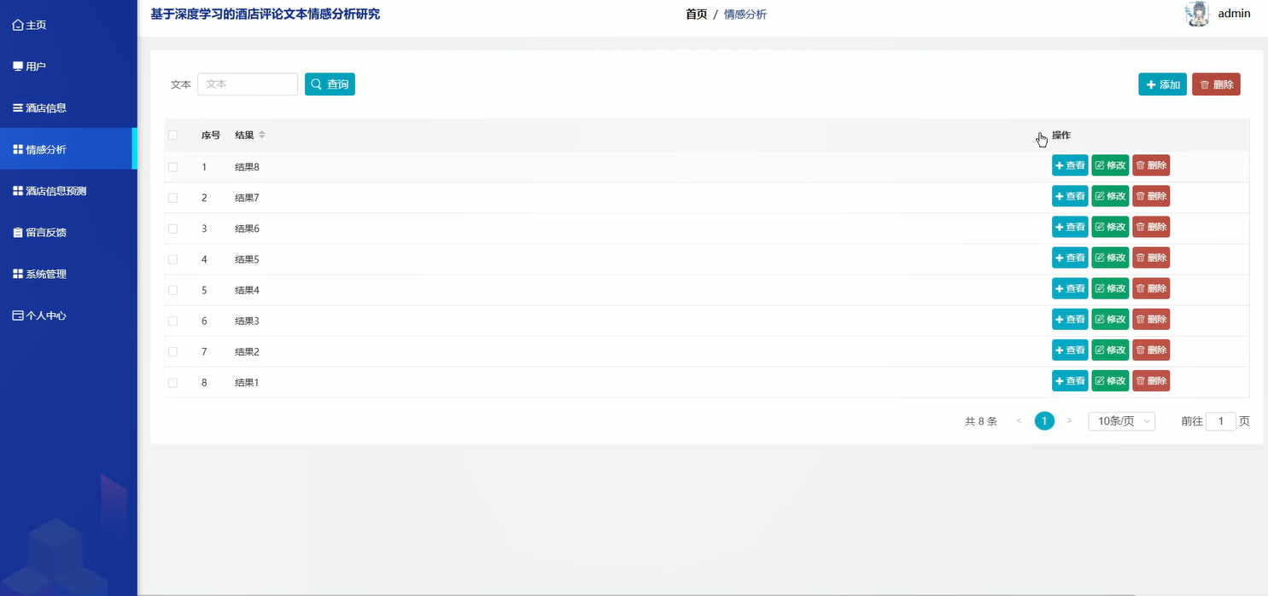This screenshot has height=596, width=1268.
Task: Edit the 结果8 row
Action: pos(1110,165)
